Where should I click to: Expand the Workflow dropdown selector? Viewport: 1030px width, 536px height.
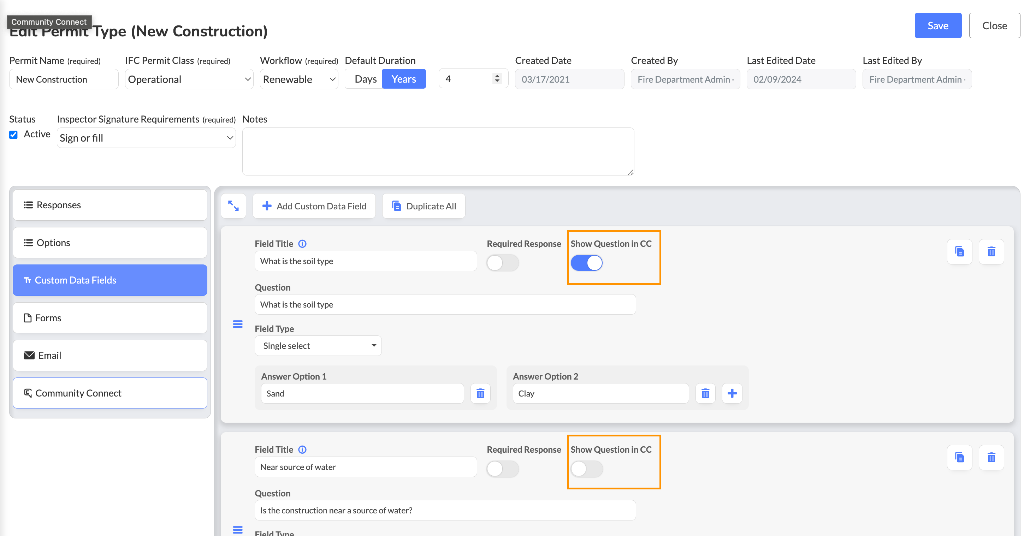coord(298,79)
